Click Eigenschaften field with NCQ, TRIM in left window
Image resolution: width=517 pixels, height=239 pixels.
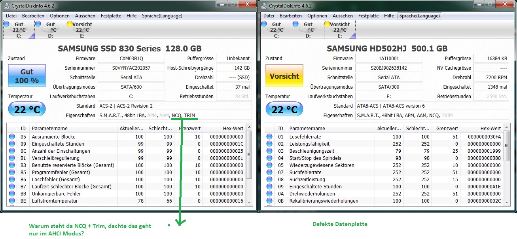tap(174, 115)
